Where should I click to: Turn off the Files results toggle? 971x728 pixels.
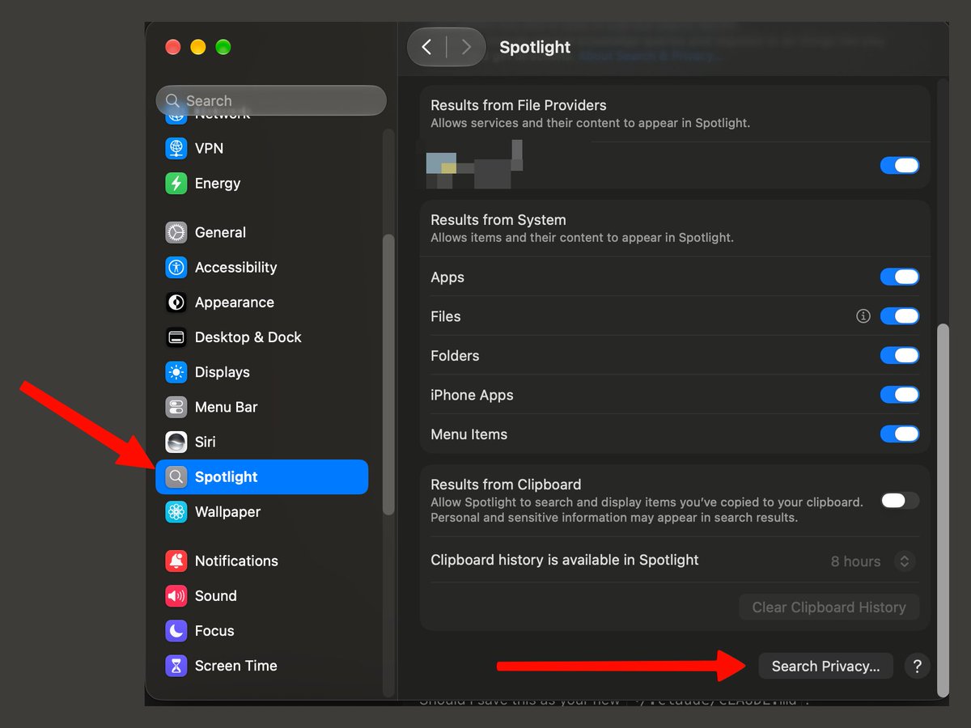(x=900, y=316)
